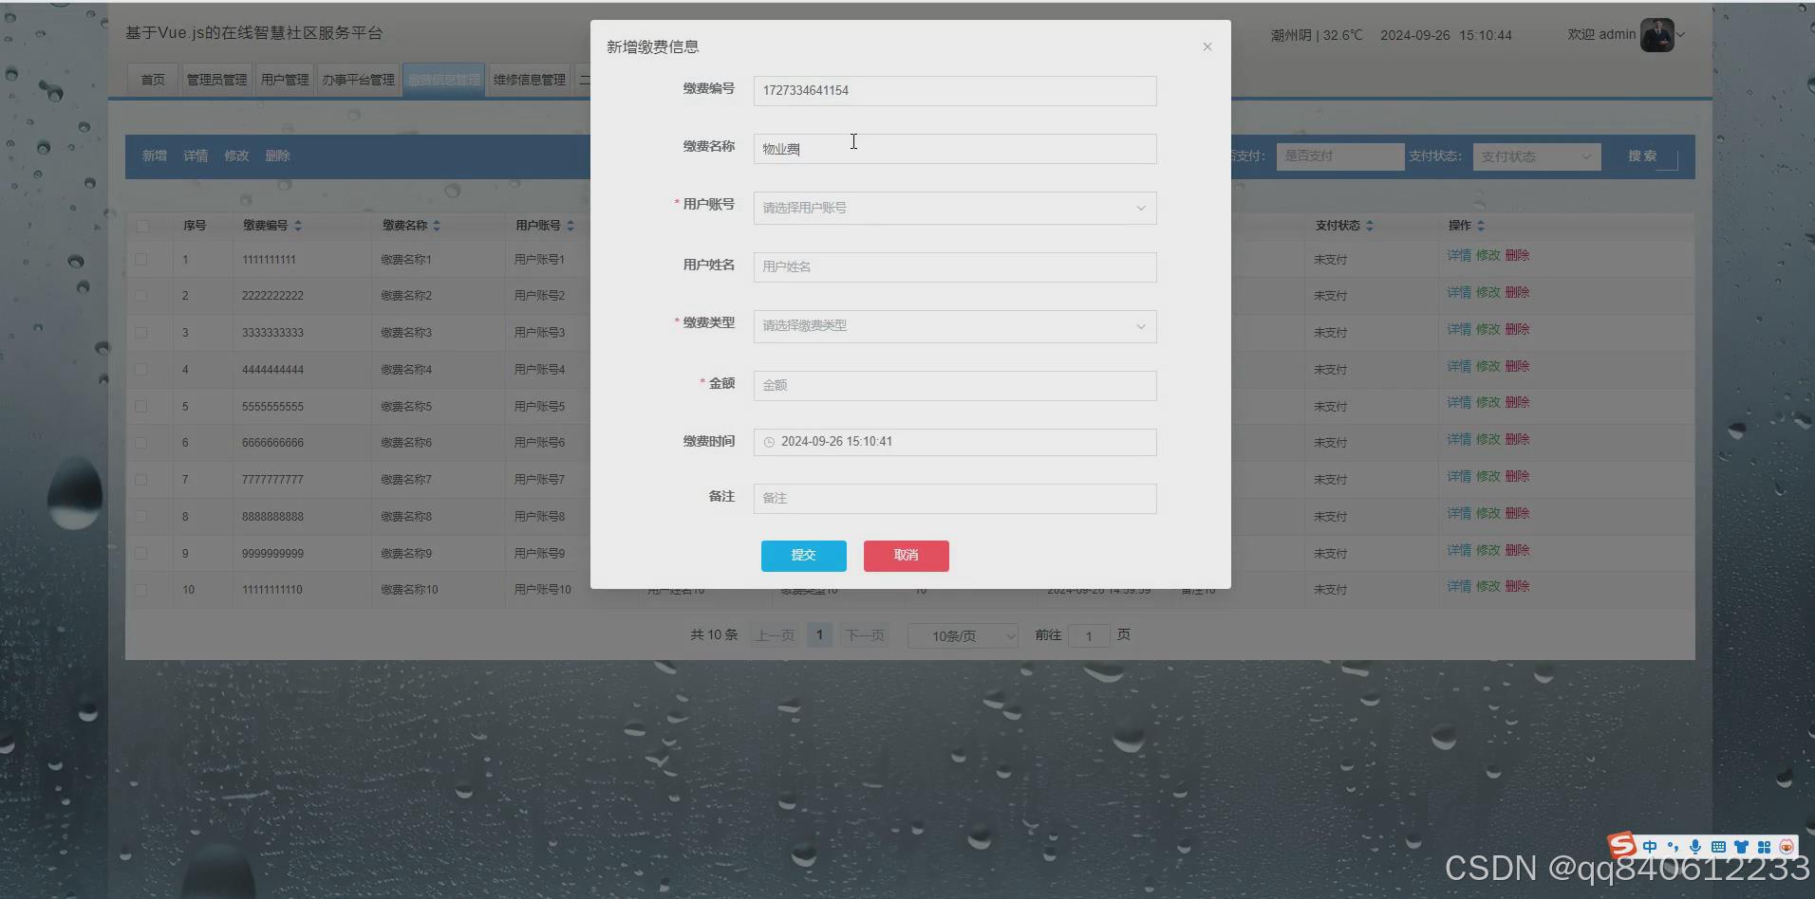Click 删除 link for row 3333333333
Viewport: 1815px width, 899px height.
point(1517,329)
